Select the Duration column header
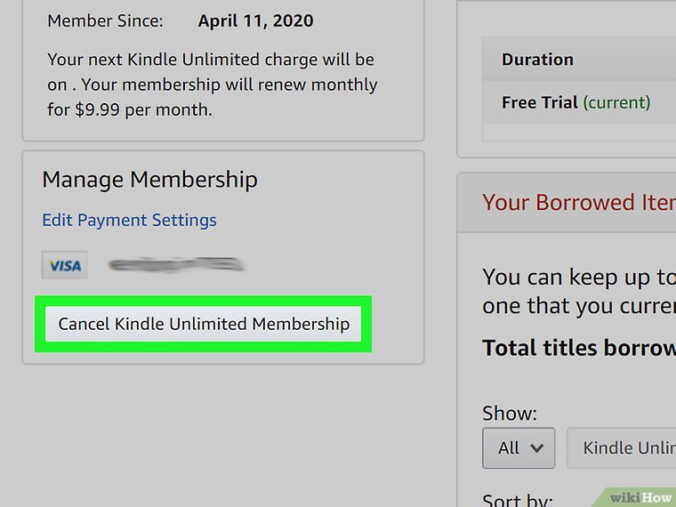This screenshot has width=676, height=507. click(x=537, y=60)
